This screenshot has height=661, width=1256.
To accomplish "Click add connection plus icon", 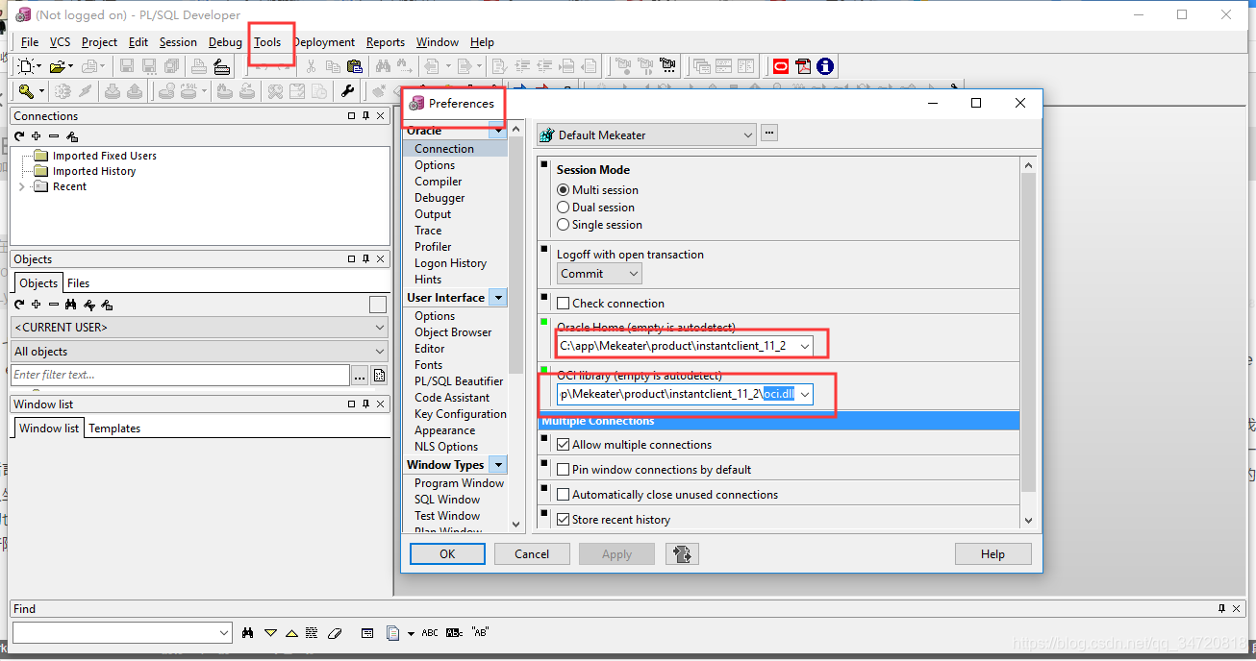I will coord(37,136).
